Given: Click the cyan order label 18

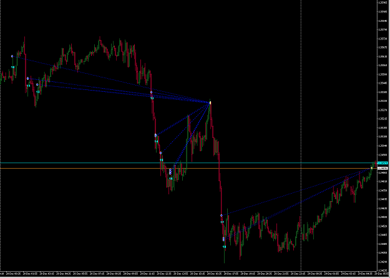Looking at the screenshot, I should click(225, 247).
